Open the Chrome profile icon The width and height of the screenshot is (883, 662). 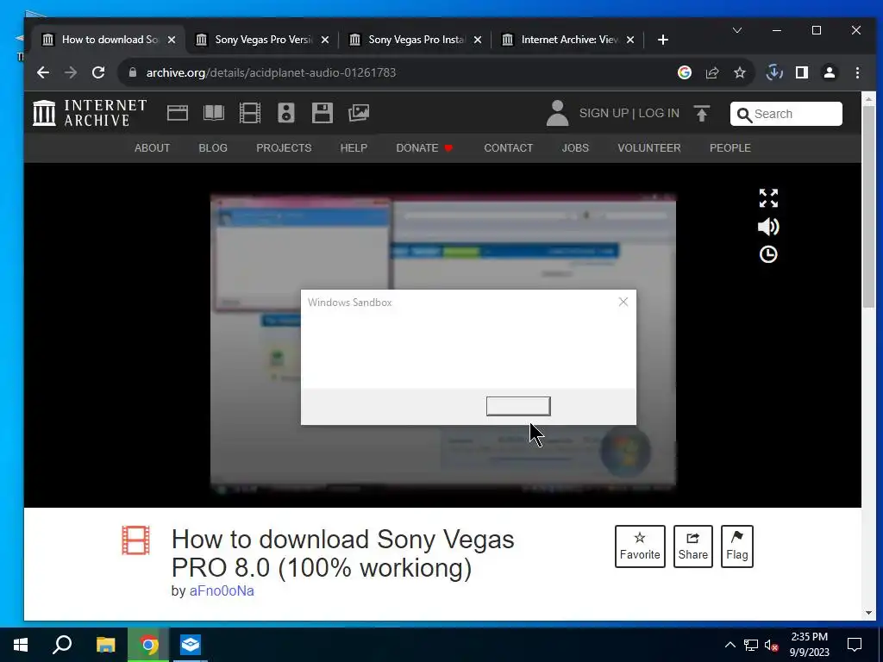(830, 72)
